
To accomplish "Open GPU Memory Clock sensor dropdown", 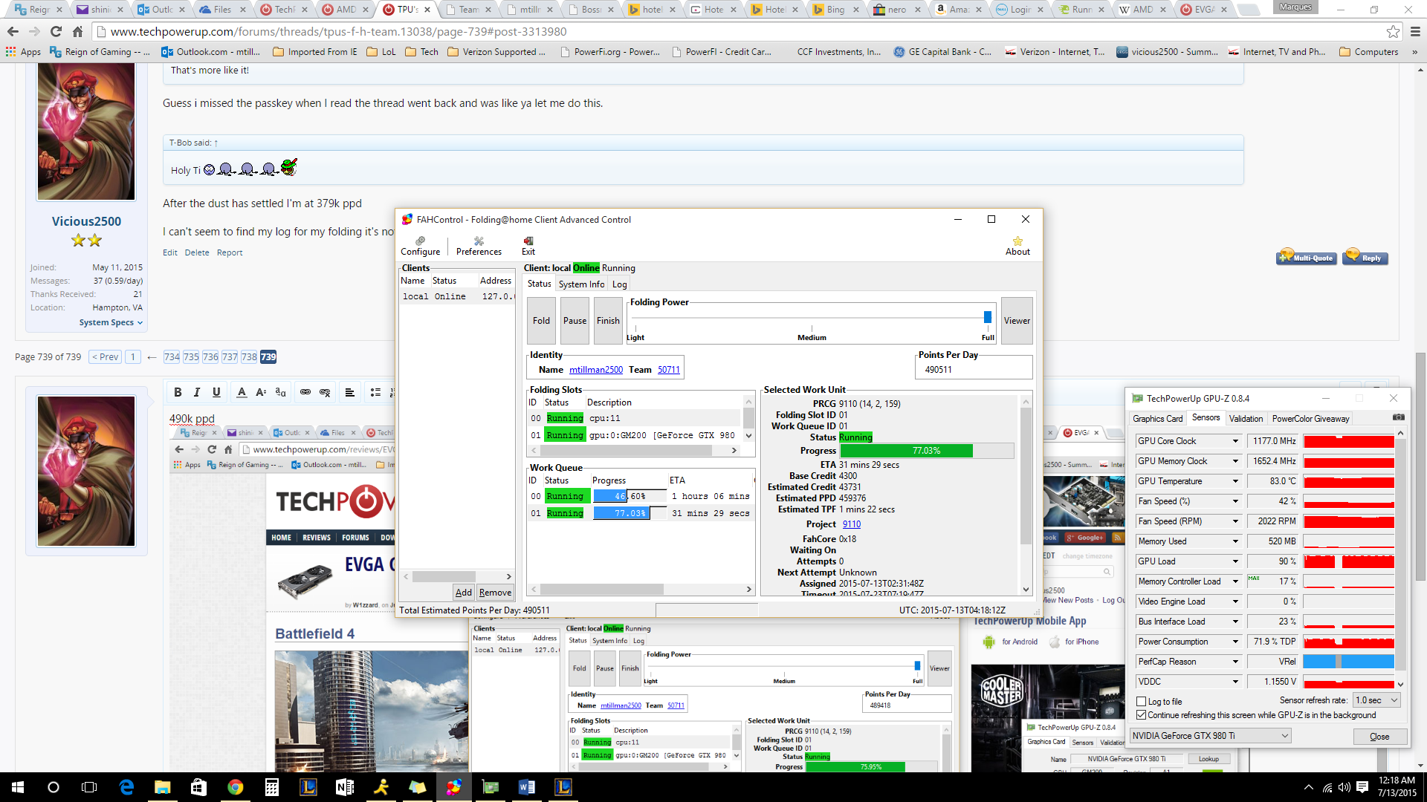I will (x=1235, y=461).
